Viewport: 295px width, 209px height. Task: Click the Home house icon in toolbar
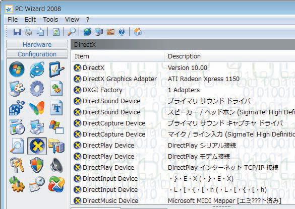click(x=138, y=31)
